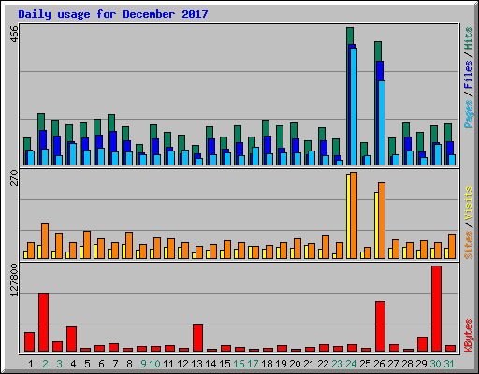Viewport: 479px width, 374px height.
Task: Click day label '30' on x-axis
Action: [435, 364]
